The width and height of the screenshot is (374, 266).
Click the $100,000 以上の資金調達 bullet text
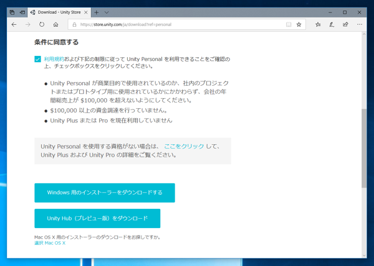[x=108, y=111]
